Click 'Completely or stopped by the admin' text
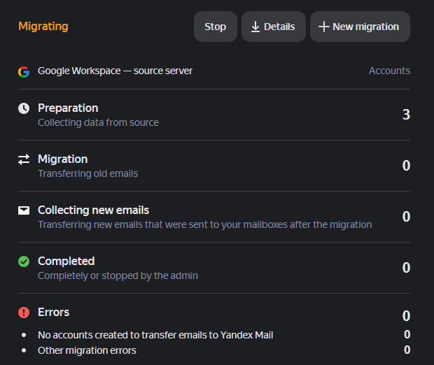The image size is (434, 365). [118, 275]
